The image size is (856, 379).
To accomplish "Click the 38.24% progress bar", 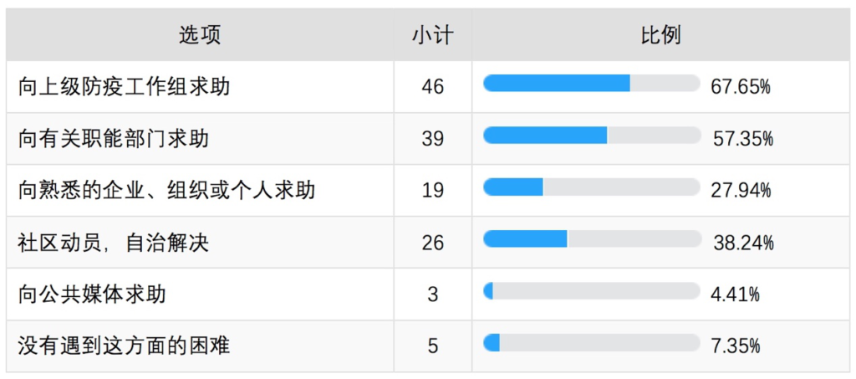I will 591,238.
